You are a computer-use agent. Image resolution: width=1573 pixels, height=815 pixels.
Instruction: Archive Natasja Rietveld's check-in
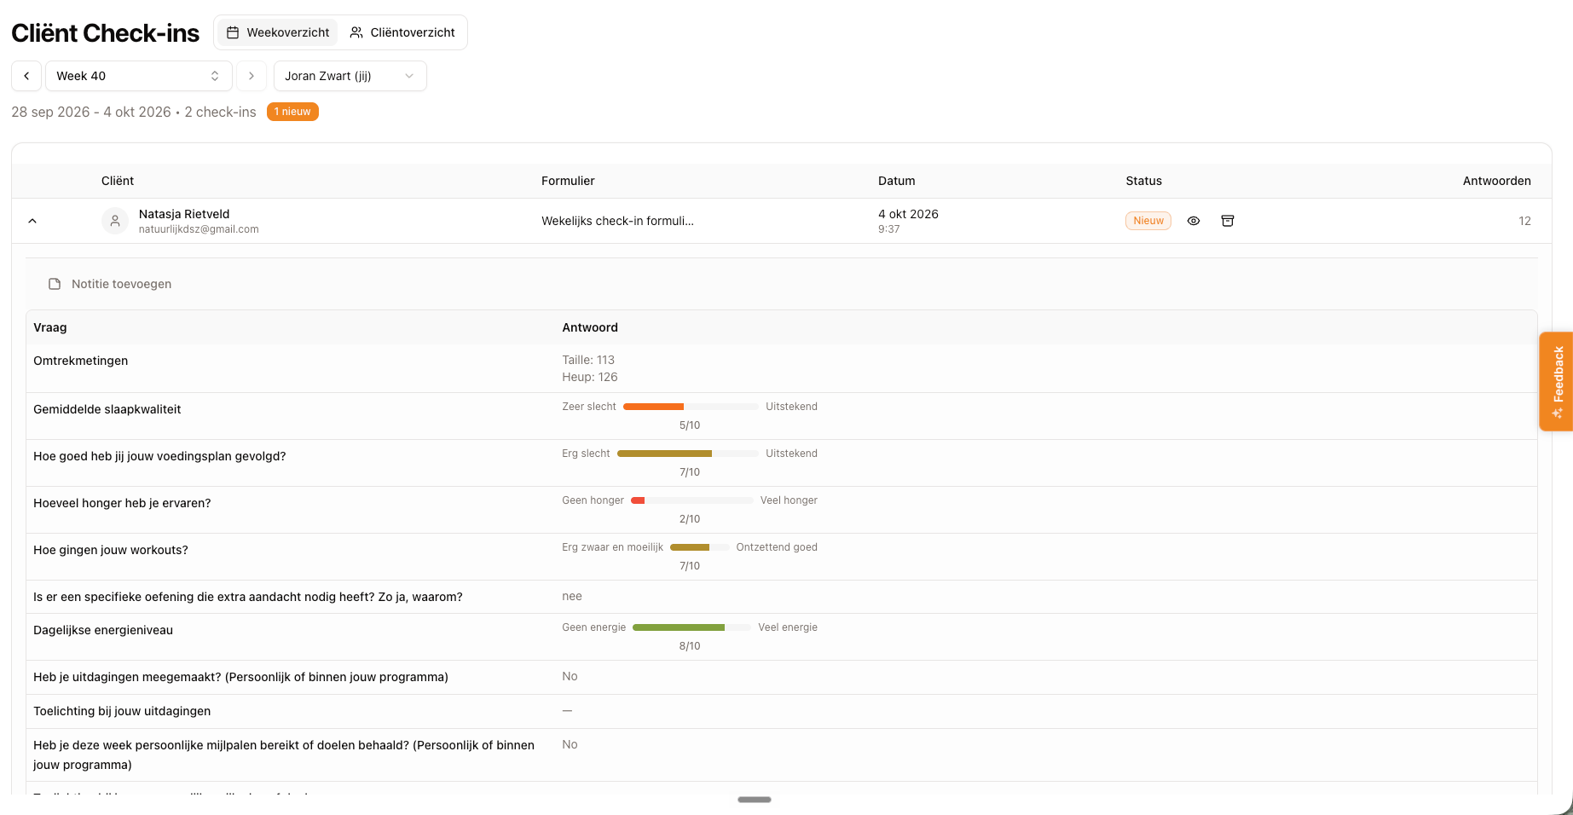(x=1228, y=221)
